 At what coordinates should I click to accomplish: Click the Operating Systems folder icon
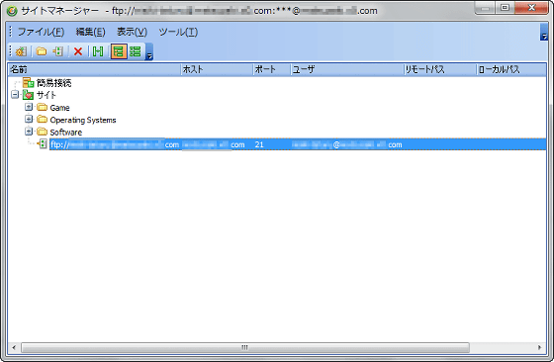click(42, 120)
